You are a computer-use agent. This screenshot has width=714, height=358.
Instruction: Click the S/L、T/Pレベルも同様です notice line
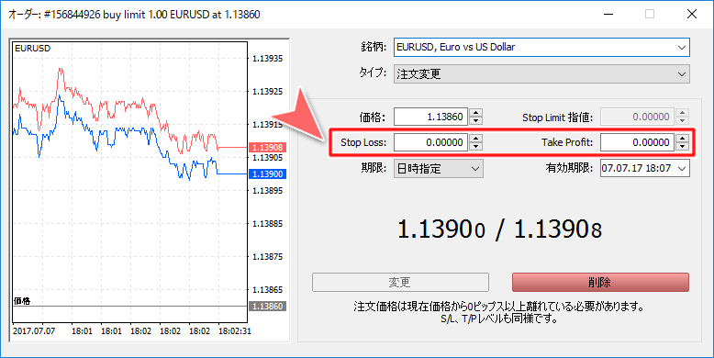[x=499, y=319]
